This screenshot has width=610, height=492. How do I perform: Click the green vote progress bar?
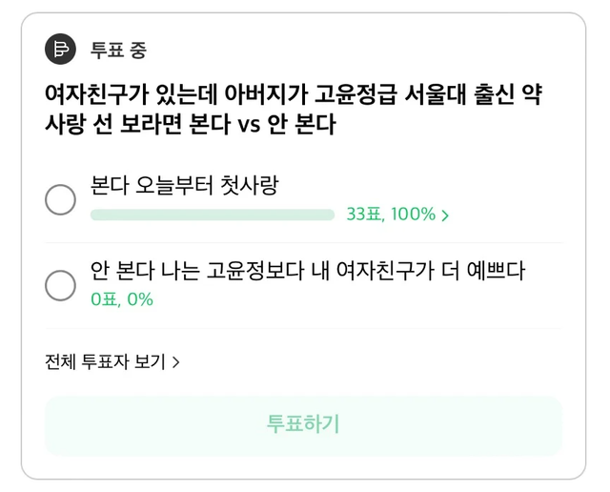[x=212, y=215]
